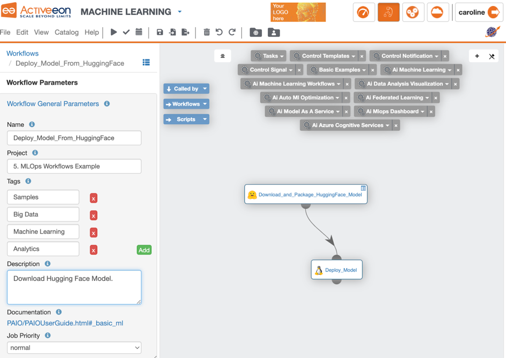The image size is (506, 358).
Task: Click the Undo arrow icon
Action: [219, 32]
